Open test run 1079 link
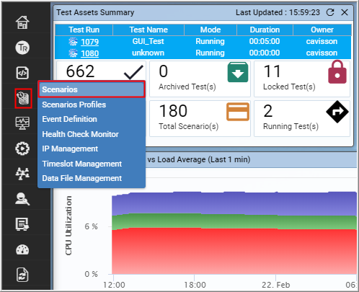The height and width of the screenshot is (292, 359). (89, 42)
